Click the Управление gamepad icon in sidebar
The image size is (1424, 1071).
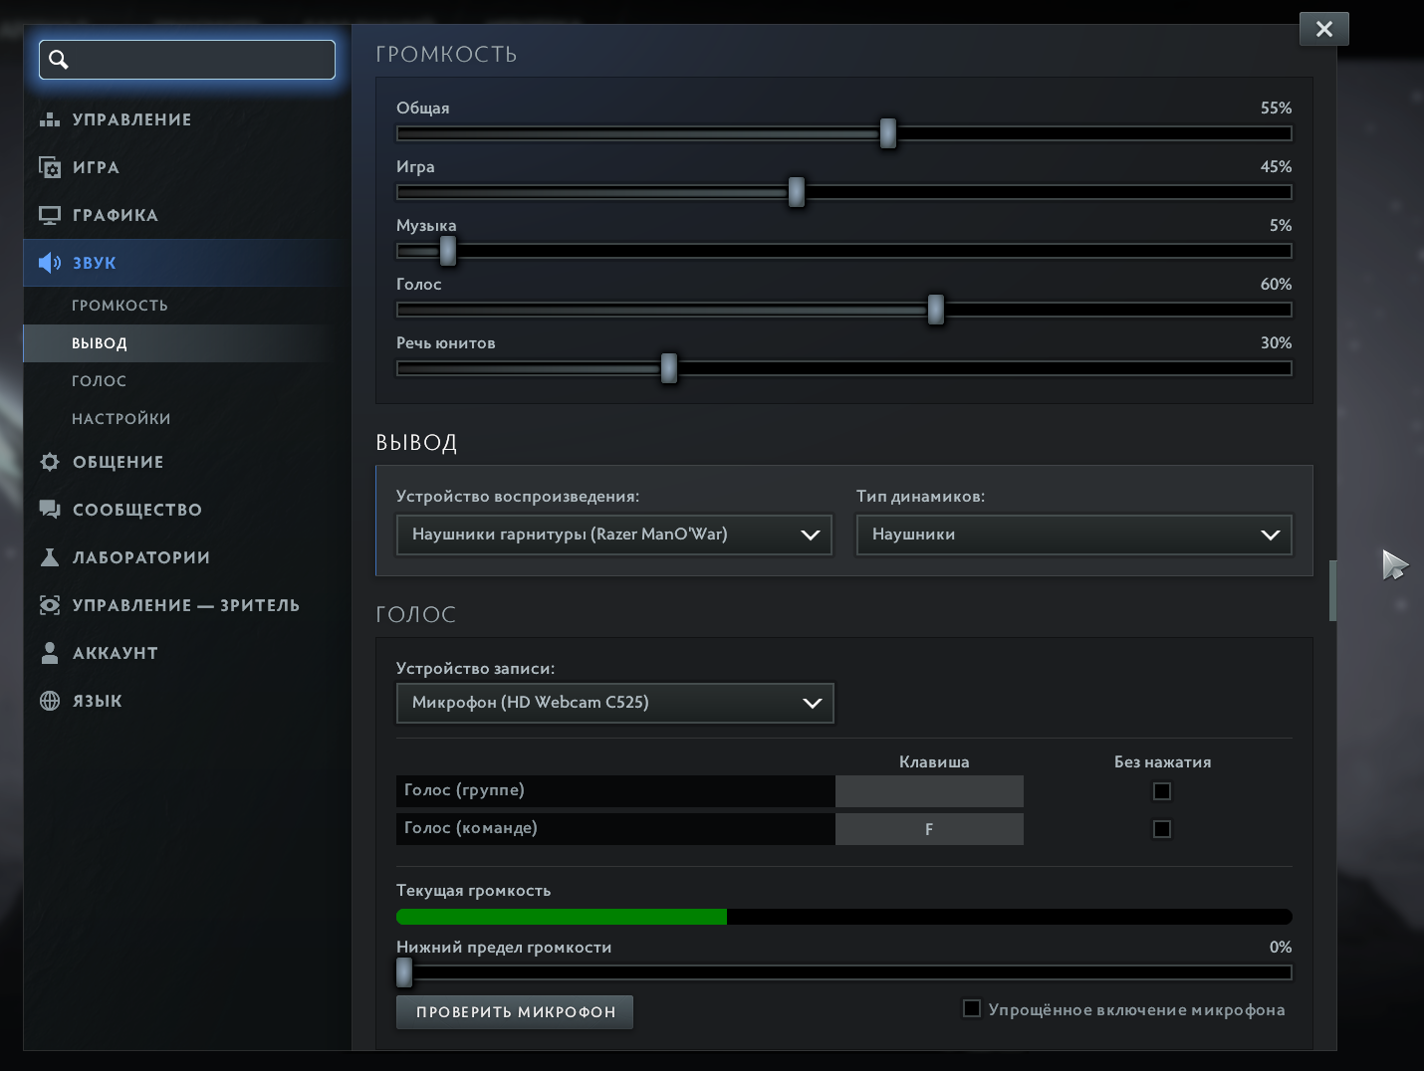[x=50, y=119]
